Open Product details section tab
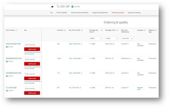Image resolution: width=169 pixels, height=108 pixels. 62,13
